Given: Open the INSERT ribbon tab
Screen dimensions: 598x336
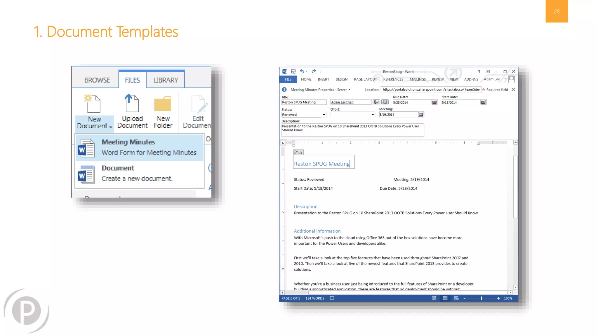Looking at the screenshot, I should click(x=323, y=79).
